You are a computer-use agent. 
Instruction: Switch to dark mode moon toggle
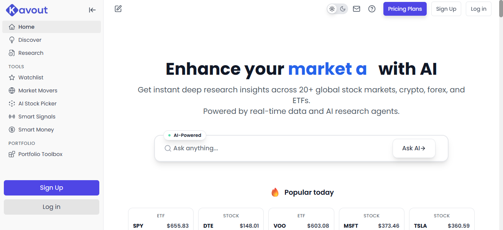tap(343, 9)
